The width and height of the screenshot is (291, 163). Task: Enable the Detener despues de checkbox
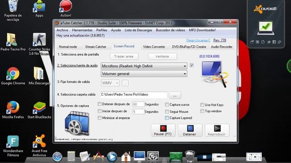(x=100, y=104)
